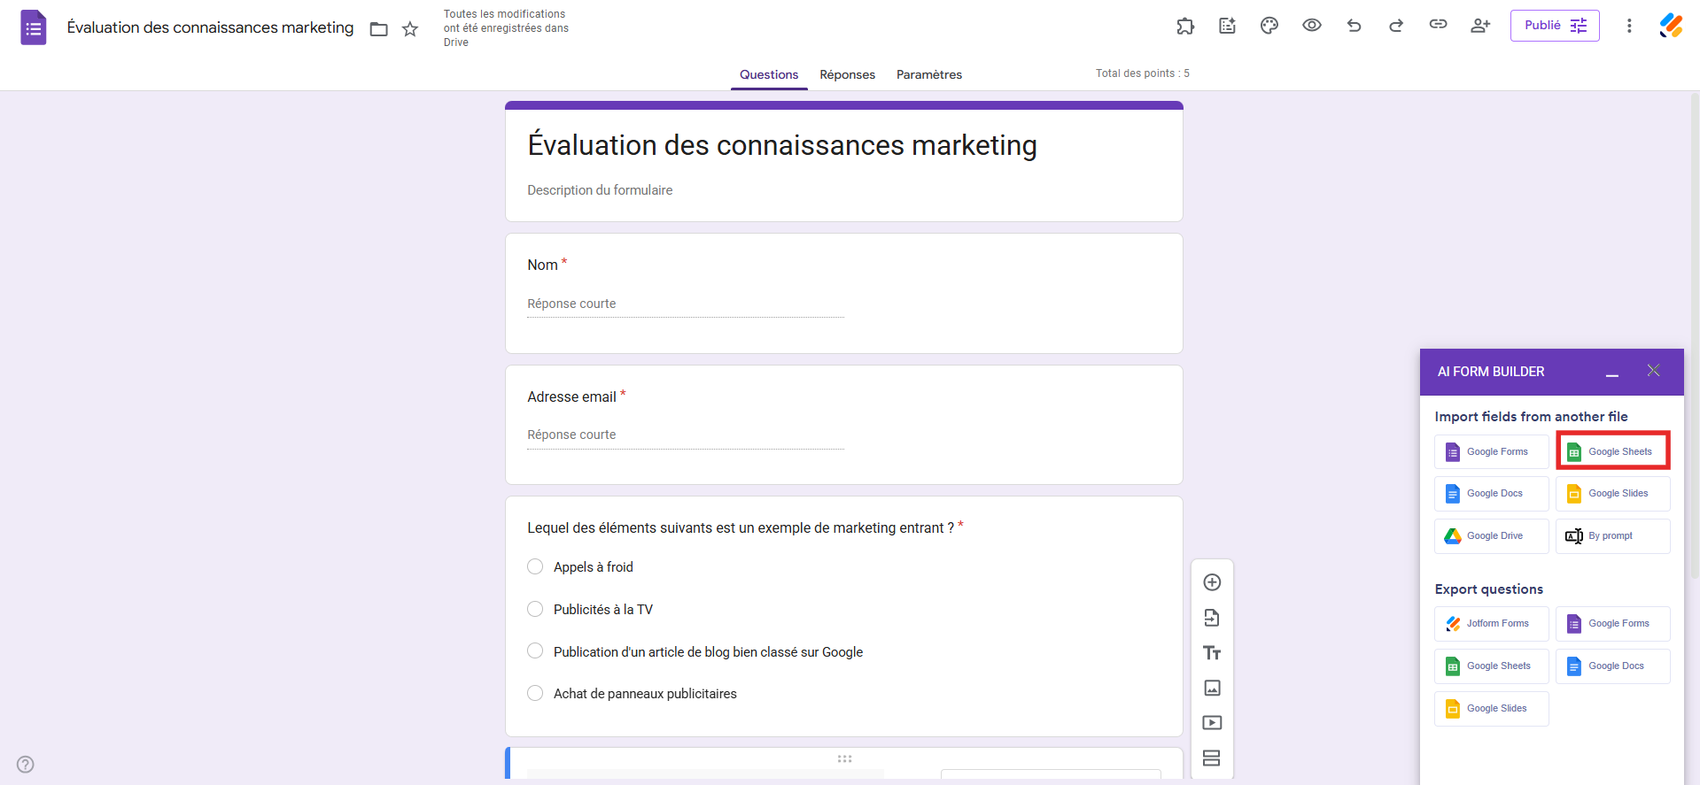Switch to the Questions tab
Screen dimensions: 1700x785
769,74
